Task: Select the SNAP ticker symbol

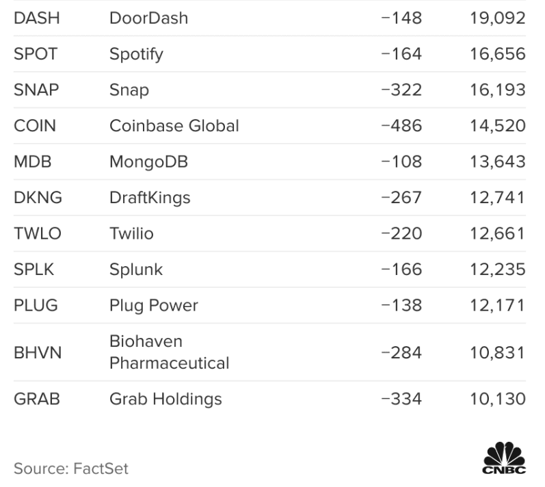Action: tap(37, 90)
